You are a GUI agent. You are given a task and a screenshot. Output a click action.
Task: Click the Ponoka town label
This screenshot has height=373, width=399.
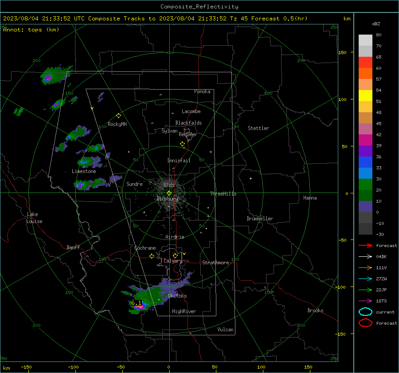click(202, 91)
